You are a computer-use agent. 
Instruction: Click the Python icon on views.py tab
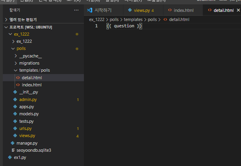(130, 10)
